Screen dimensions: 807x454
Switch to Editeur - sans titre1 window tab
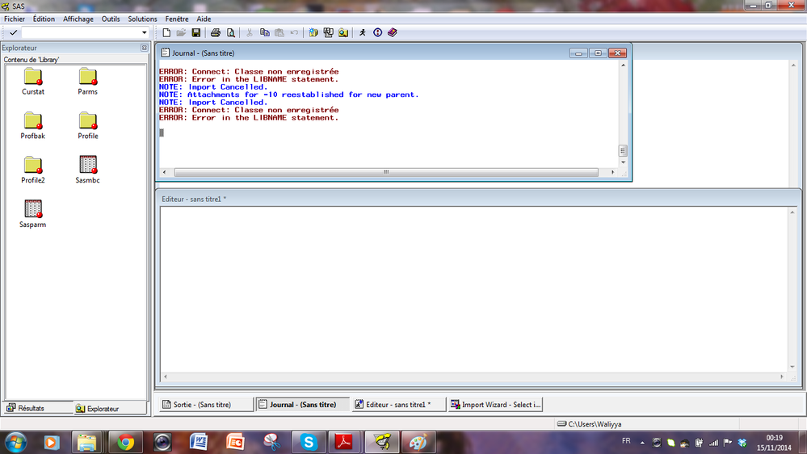coord(398,405)
